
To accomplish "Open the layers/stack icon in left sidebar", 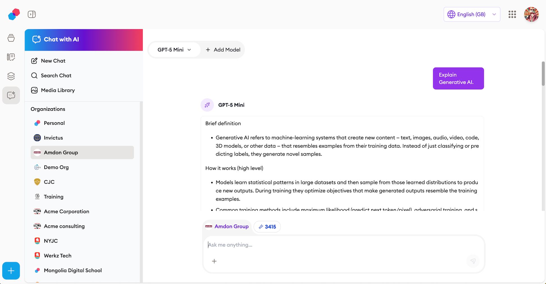I will [11, 76].
